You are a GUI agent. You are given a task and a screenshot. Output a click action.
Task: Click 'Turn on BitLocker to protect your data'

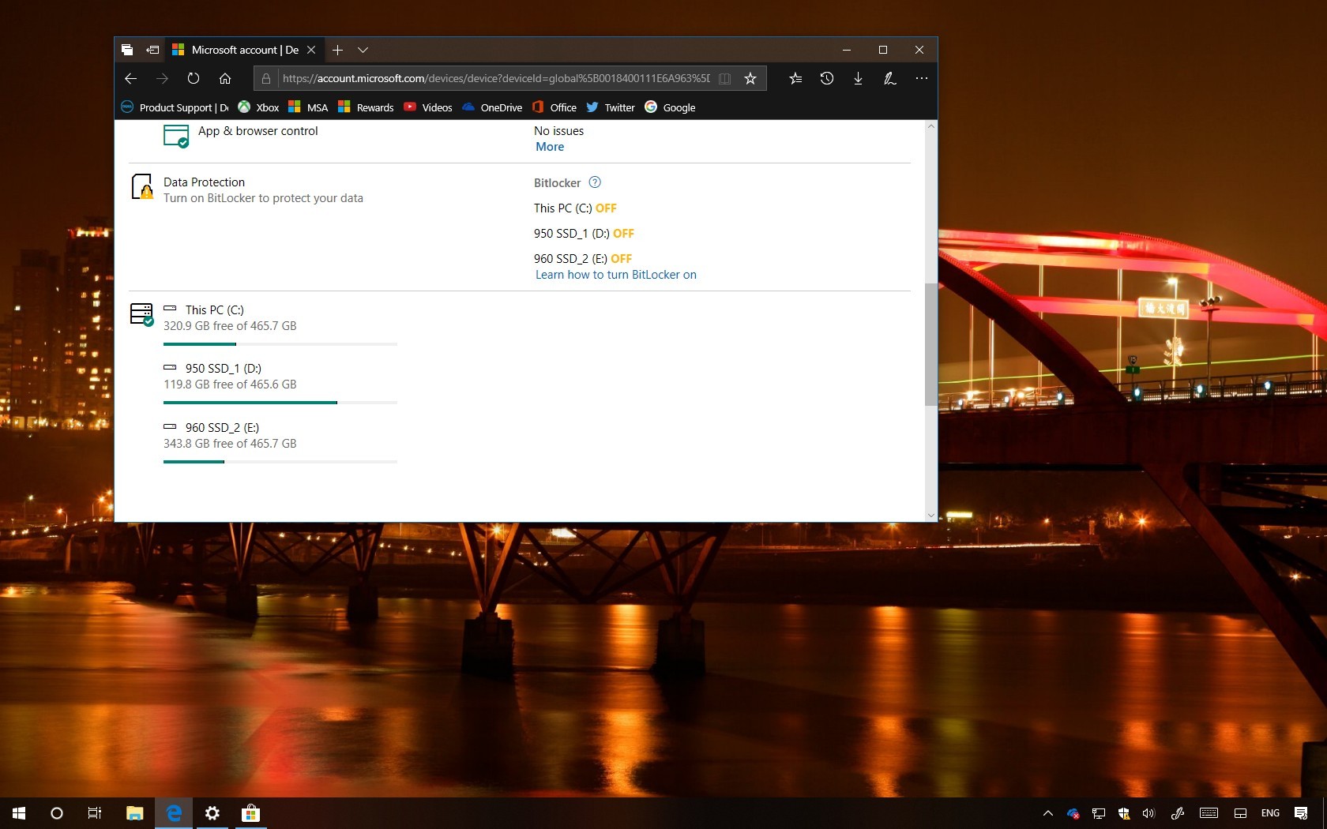point(263,198)
